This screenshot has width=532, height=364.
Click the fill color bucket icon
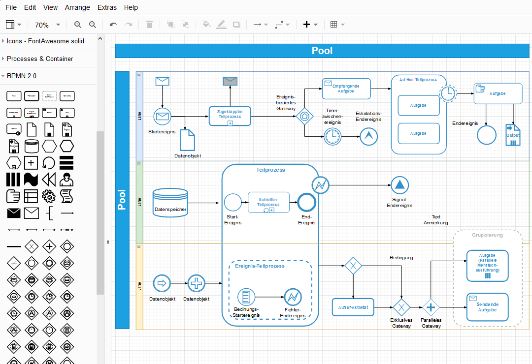pos(206,24)
